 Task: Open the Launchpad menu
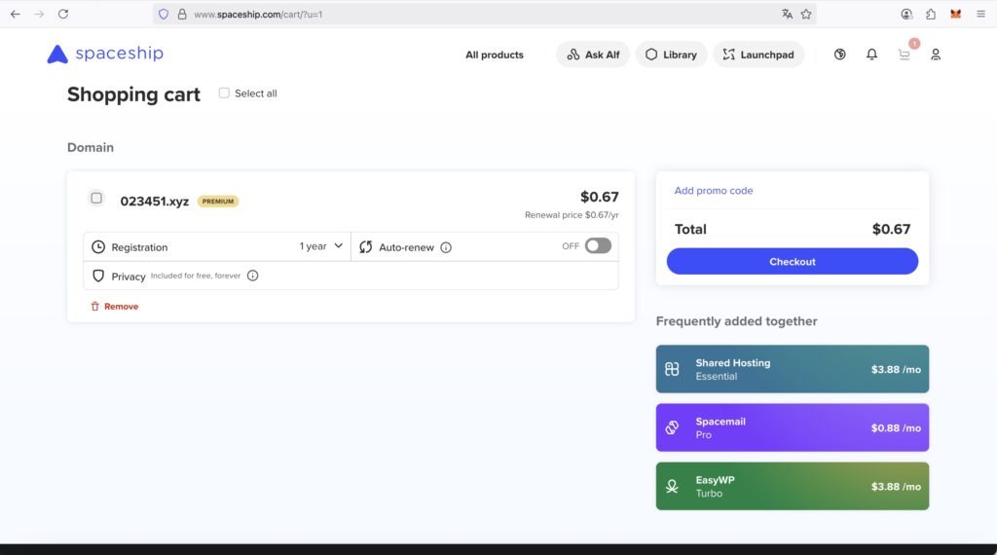tap(758, 55)
